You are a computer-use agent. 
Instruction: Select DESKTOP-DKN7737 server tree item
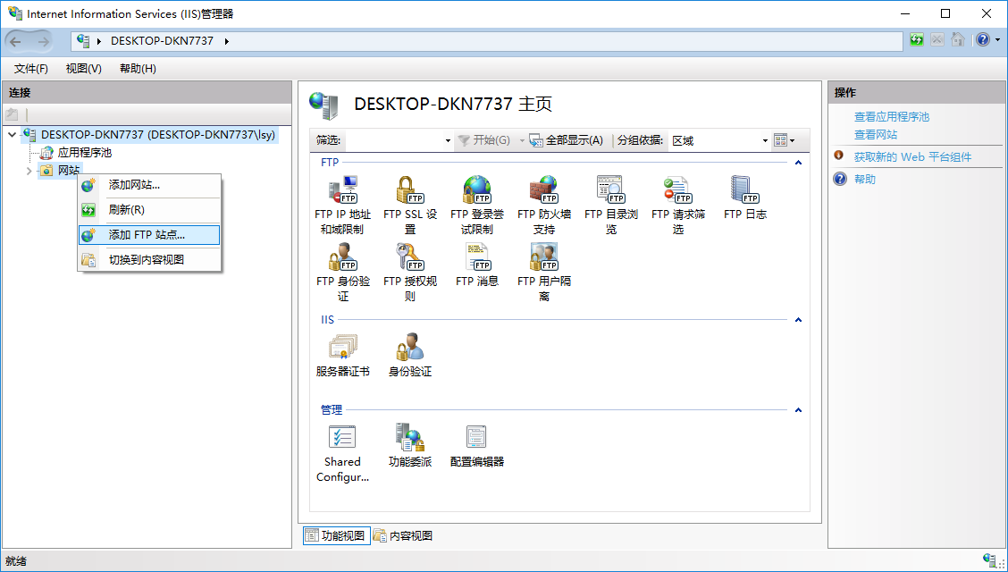(149, 135)
